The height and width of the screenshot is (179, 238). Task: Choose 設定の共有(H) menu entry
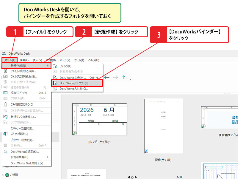coord(26,157)
